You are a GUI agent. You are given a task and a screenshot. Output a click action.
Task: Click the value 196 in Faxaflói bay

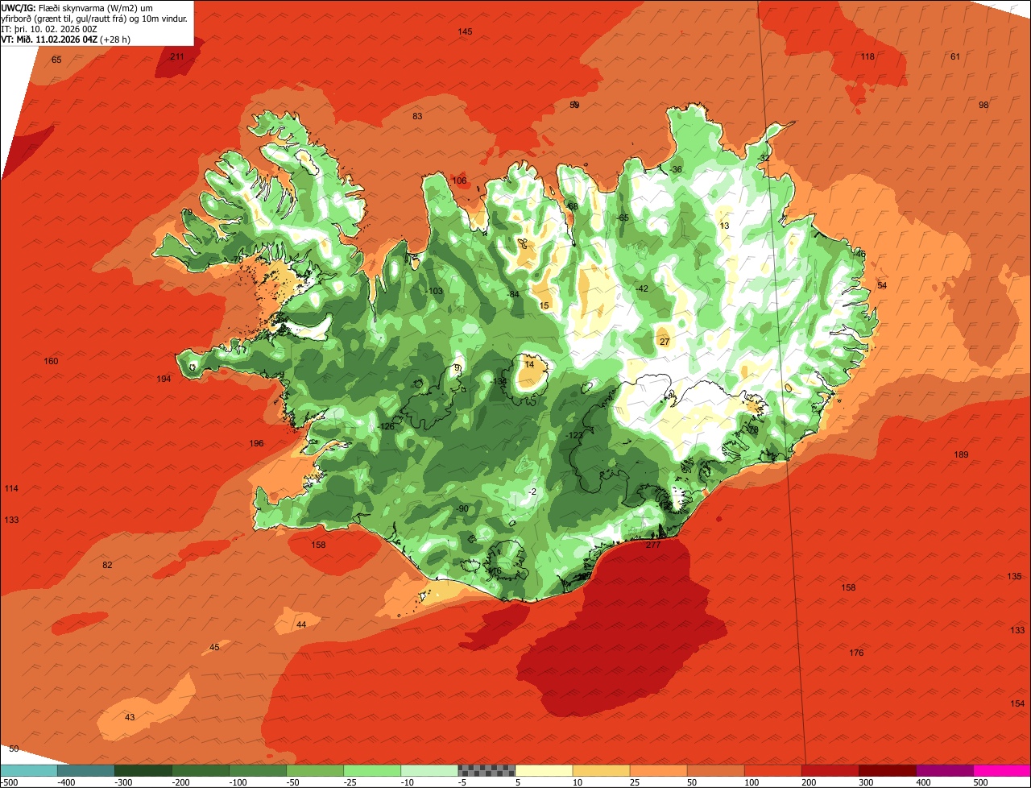point(256,443)
